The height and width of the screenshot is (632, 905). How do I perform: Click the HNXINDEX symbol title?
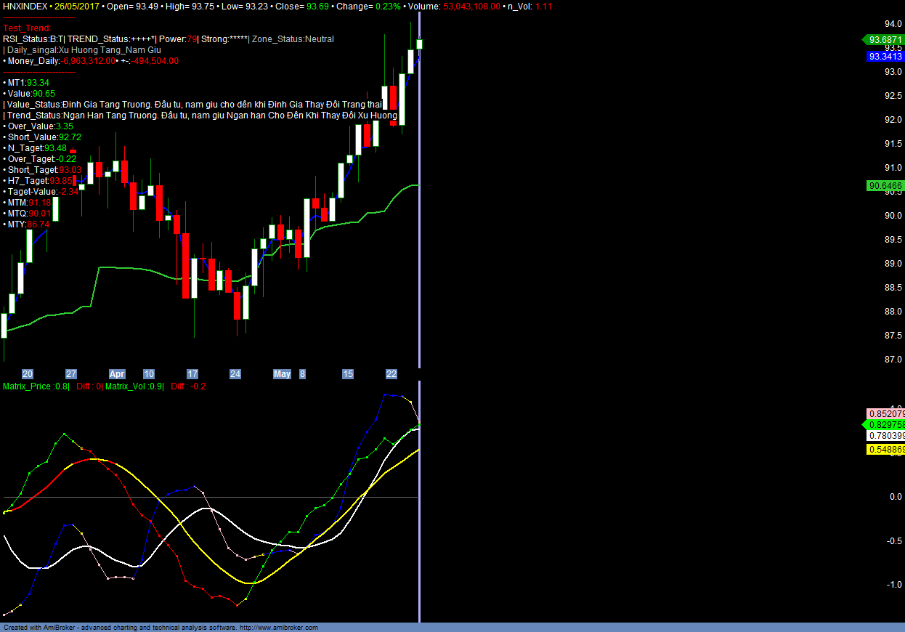point(25,6)
